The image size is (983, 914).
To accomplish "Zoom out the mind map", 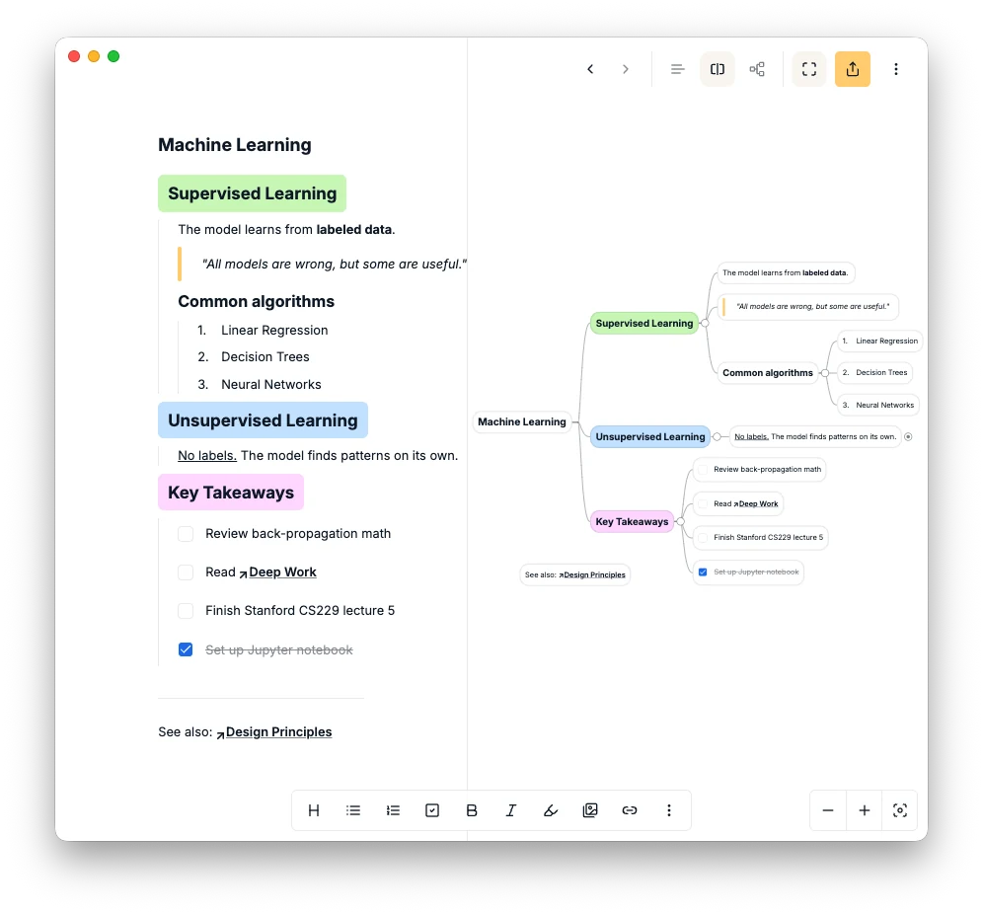I will click(828, 810).
